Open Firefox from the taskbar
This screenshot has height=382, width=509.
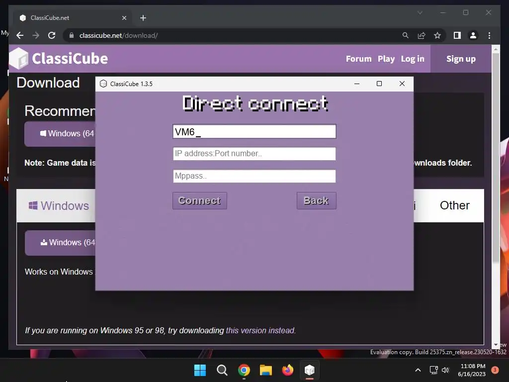click(288, 370)
